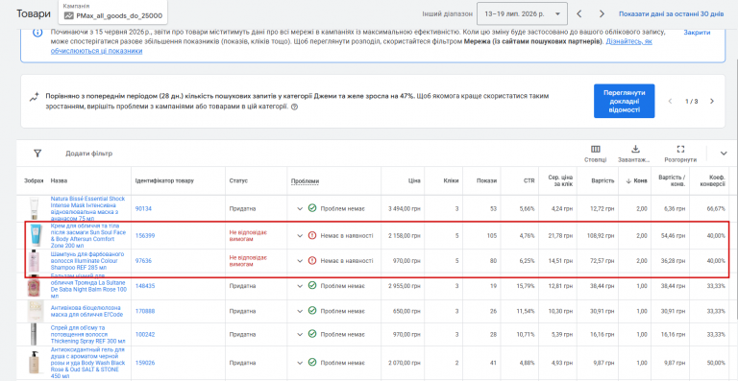
Task: Go to previous date range arrow
Action: pyautogui.click(x=579, y=14)
